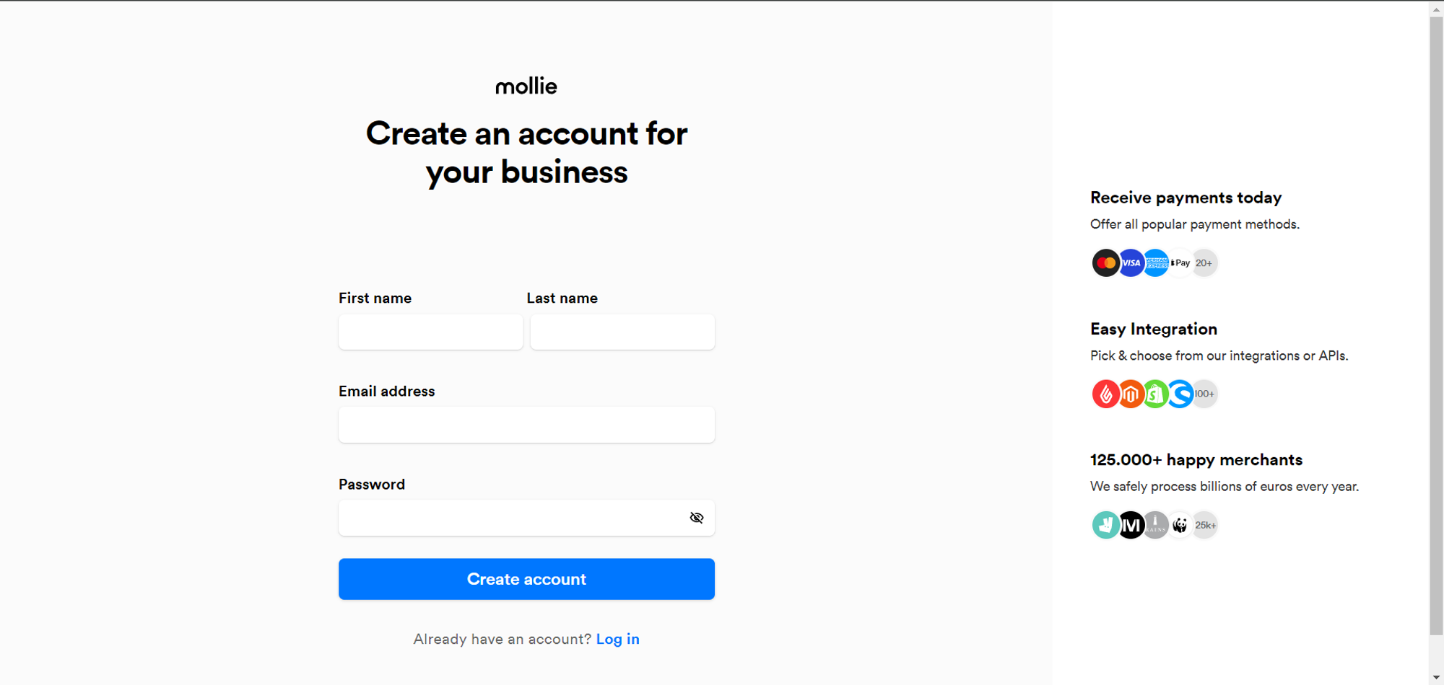Open the Log in link
The image size is (1444, 685).
coord(618,639)
